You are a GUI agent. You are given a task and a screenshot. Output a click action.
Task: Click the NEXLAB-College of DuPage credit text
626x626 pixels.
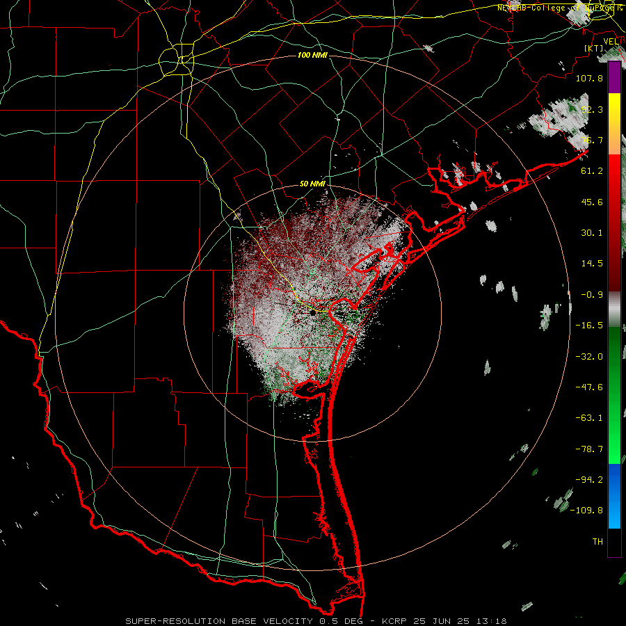559,8
